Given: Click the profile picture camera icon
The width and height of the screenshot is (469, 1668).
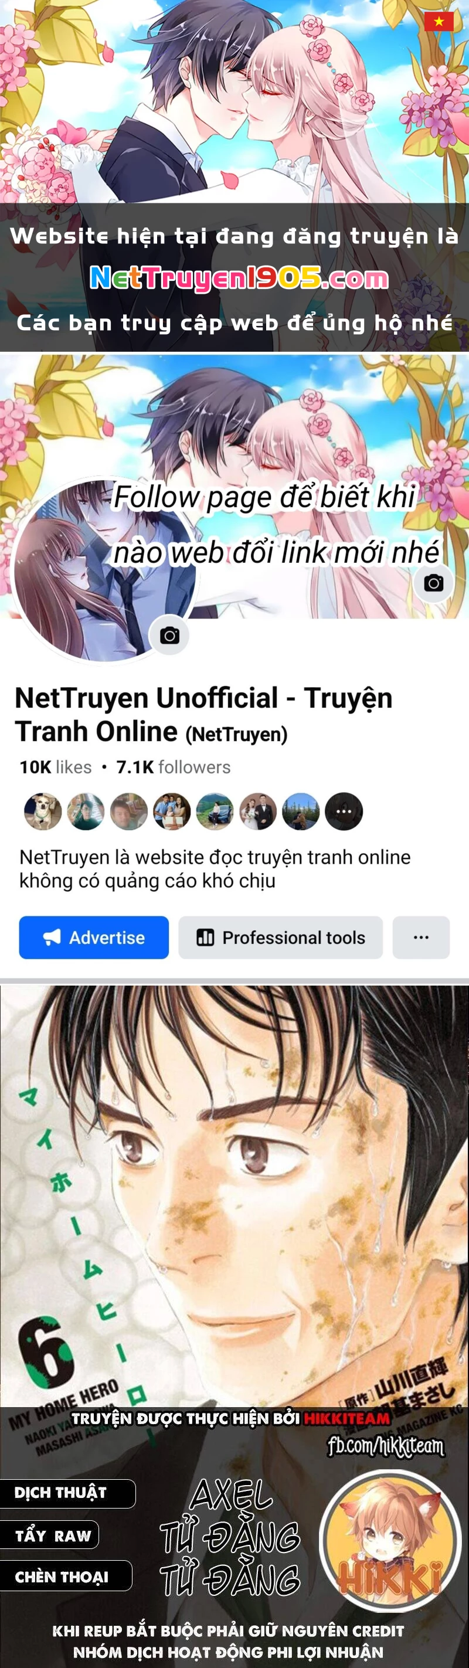Looking at the screenshot, I should [170, 635].
